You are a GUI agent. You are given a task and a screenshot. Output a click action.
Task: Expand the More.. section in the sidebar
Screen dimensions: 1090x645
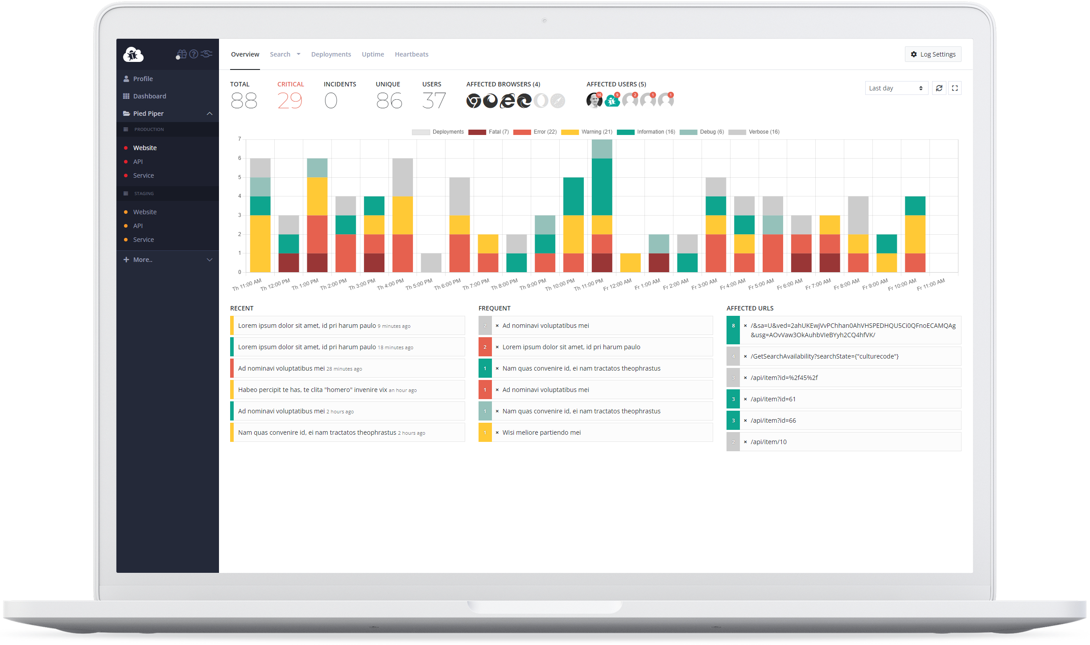143,259
